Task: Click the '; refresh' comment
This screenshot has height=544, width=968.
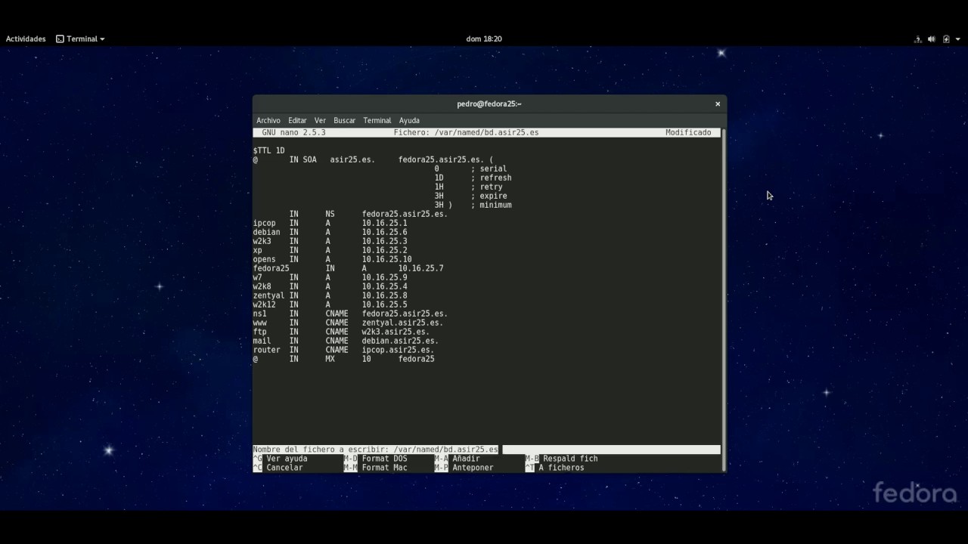Action: pos(491,178)
